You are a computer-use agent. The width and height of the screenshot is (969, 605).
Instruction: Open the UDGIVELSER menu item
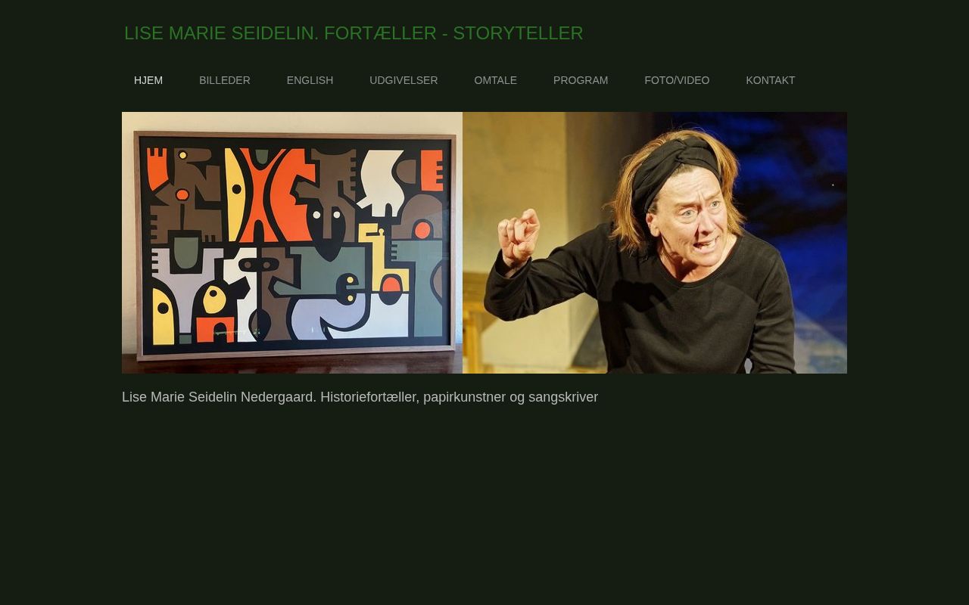tap(403, 80)
